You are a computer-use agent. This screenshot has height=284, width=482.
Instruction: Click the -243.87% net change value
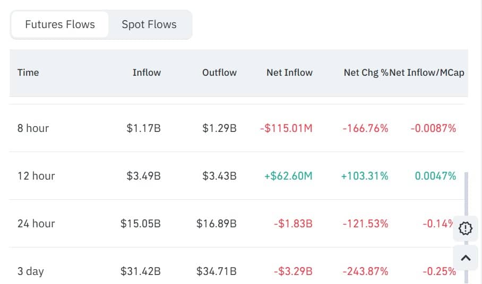[365, 271]
